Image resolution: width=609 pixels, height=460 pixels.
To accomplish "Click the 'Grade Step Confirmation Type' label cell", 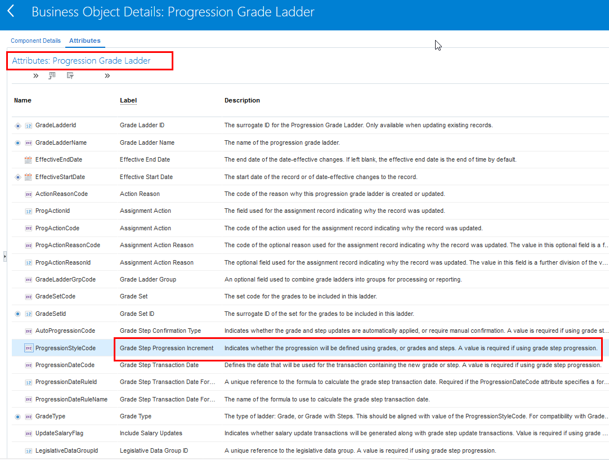I will click(x=160, y=331).
